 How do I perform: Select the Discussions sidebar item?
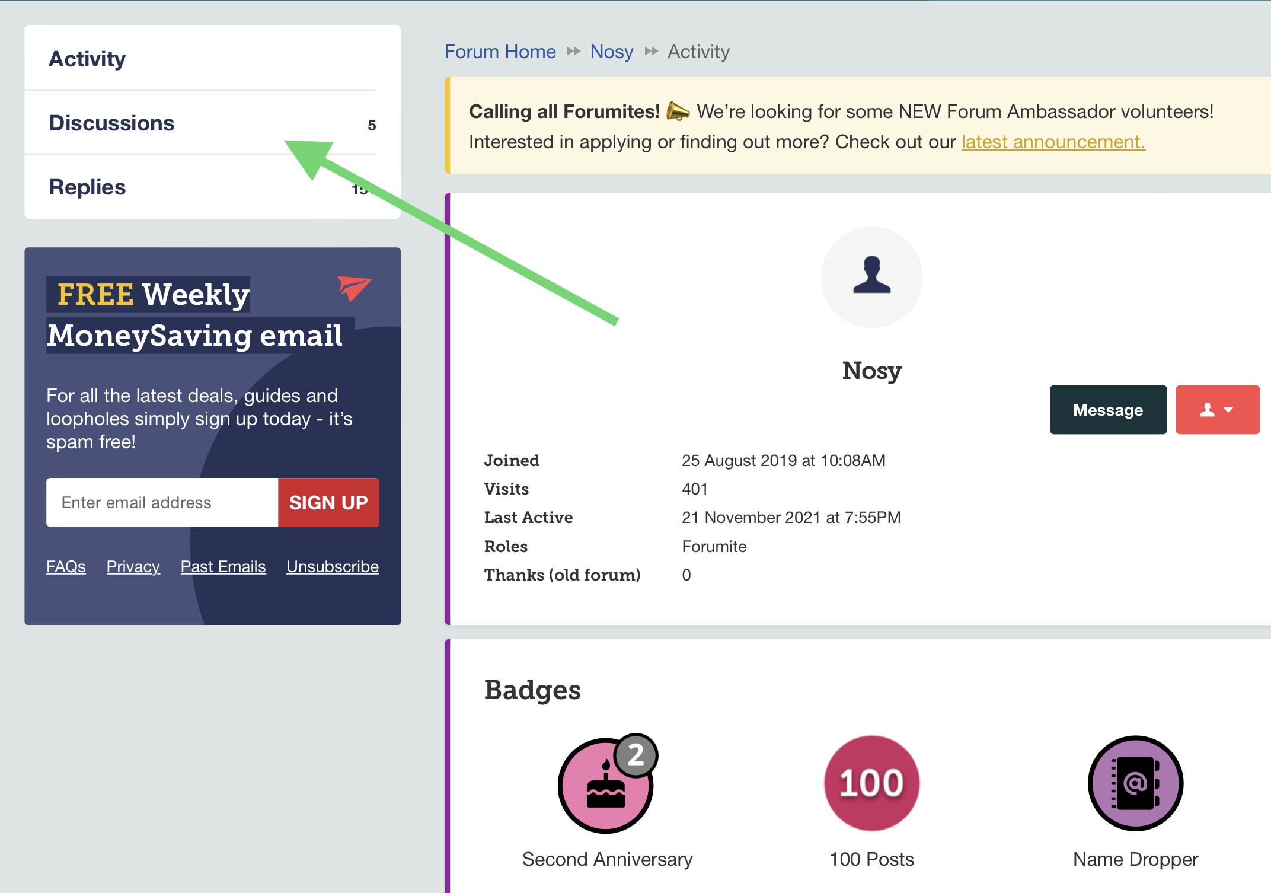coord(111,123)
